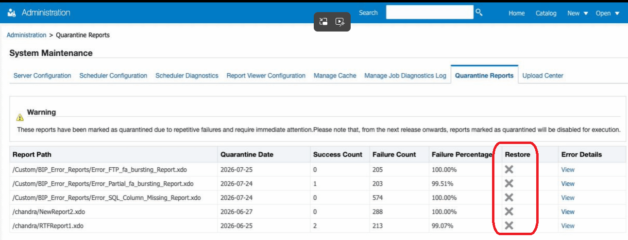Expand the Open dropdown menu
The height and width of the screenshot is (240, 628).
click(608, 13)
